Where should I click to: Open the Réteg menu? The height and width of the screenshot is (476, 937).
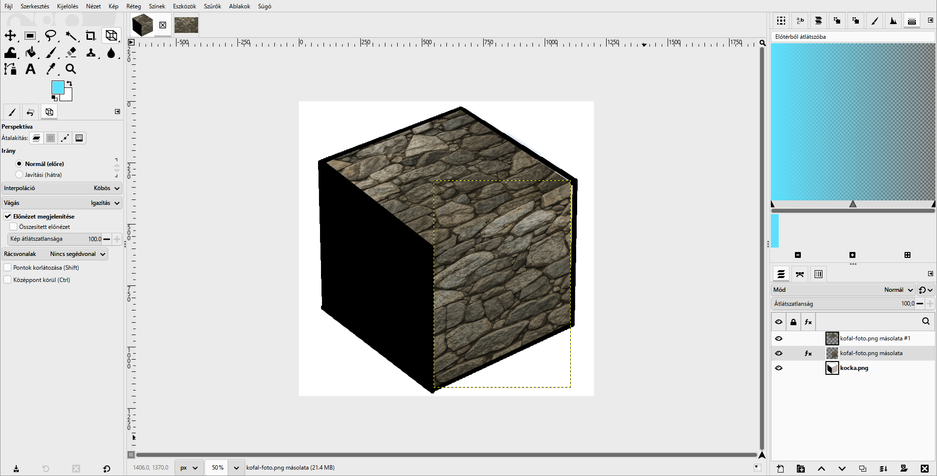pos(134,6)
